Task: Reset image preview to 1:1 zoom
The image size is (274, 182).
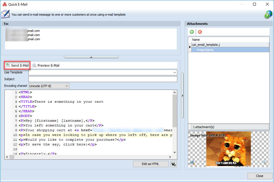Action: (192, 162)
